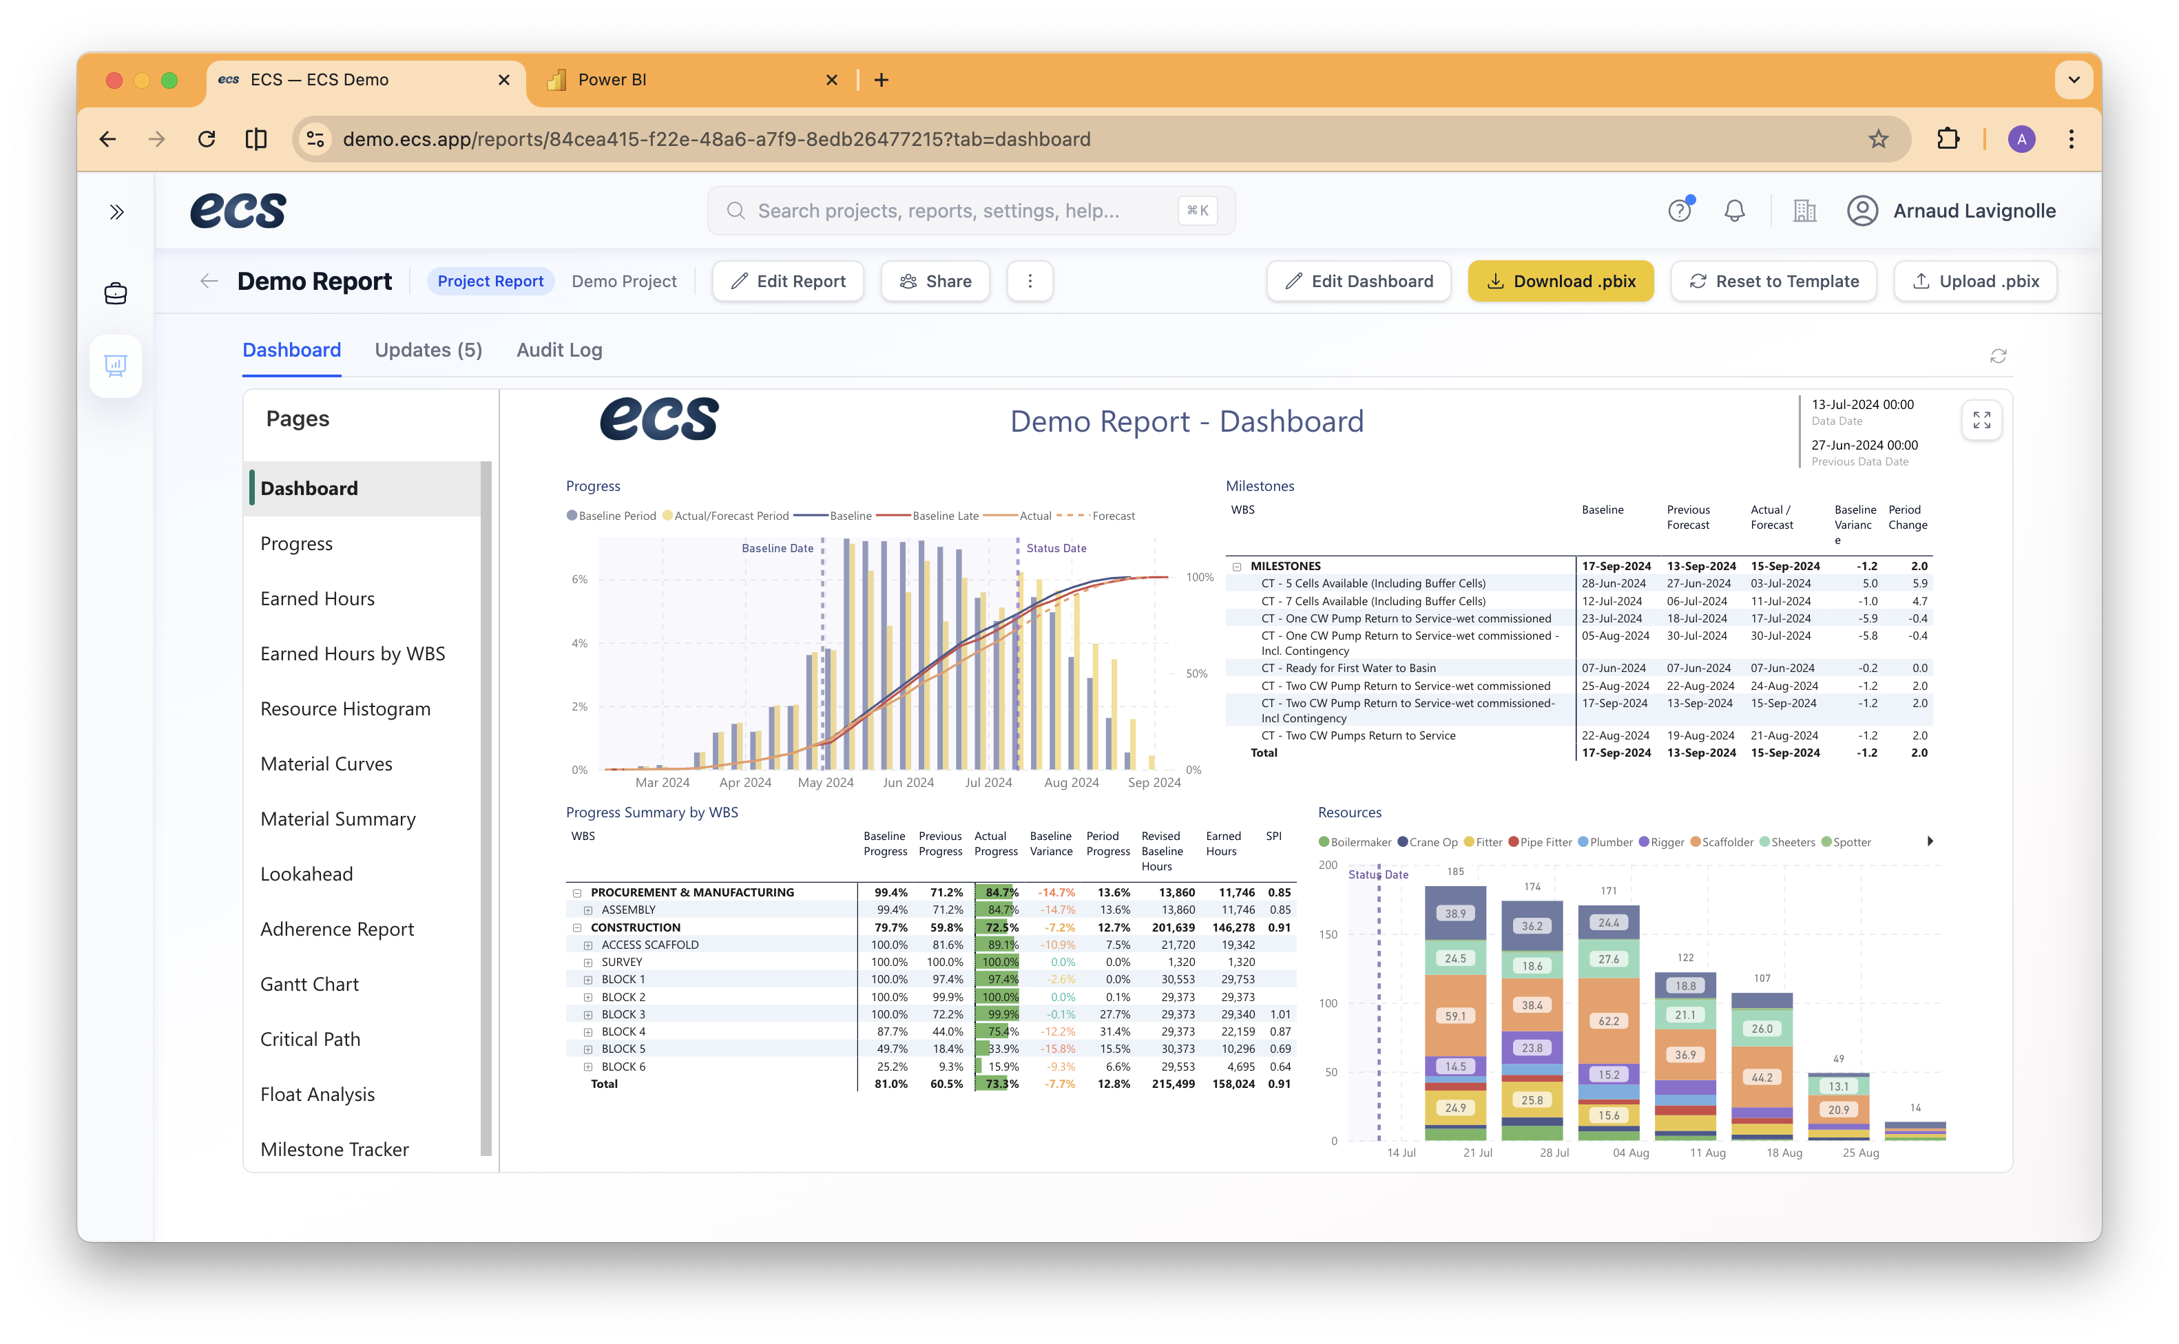Collapse the MILESTONES group in Milestones table
Image resolution: width=2179 pixels, height=1344 pixels.
click(x=1237, y=565)
